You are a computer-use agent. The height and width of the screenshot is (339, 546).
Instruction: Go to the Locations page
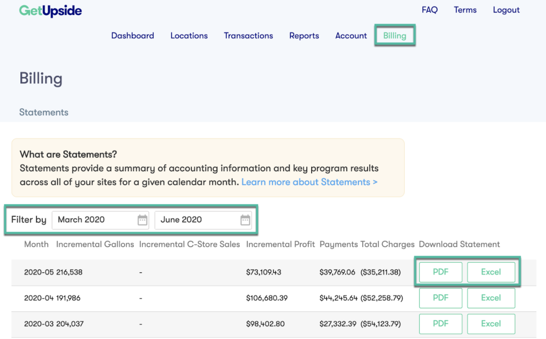coord(189,35)
